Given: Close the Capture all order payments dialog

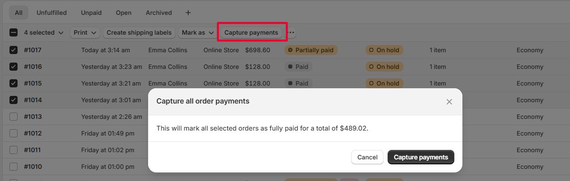Looking at the screenshot, I should coord(449,102).
